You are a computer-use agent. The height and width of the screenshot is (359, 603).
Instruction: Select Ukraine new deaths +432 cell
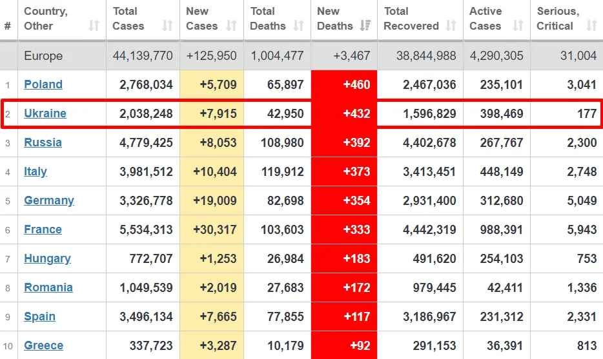click(x=344, y=113)
